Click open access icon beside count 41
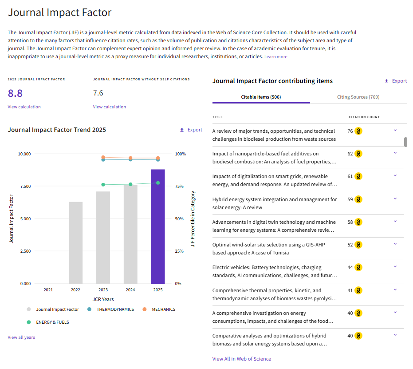Image resolution: width=413 pixels, height=369 pixels. point(358,290)
